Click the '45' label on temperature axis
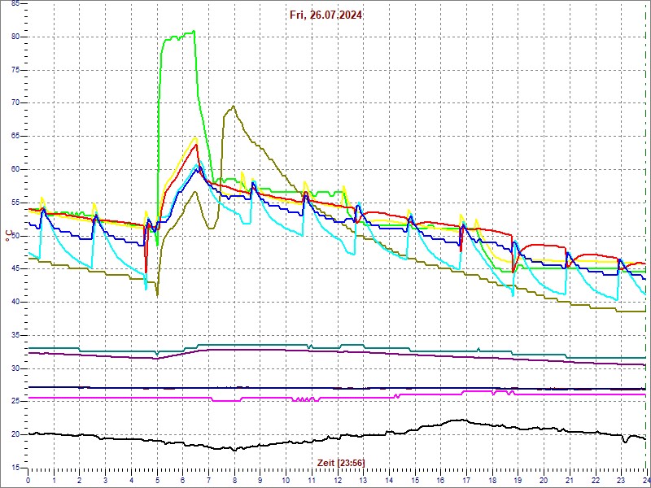Image resolution: width=651 pixels, height=488 pixels. tap(15, 269)
